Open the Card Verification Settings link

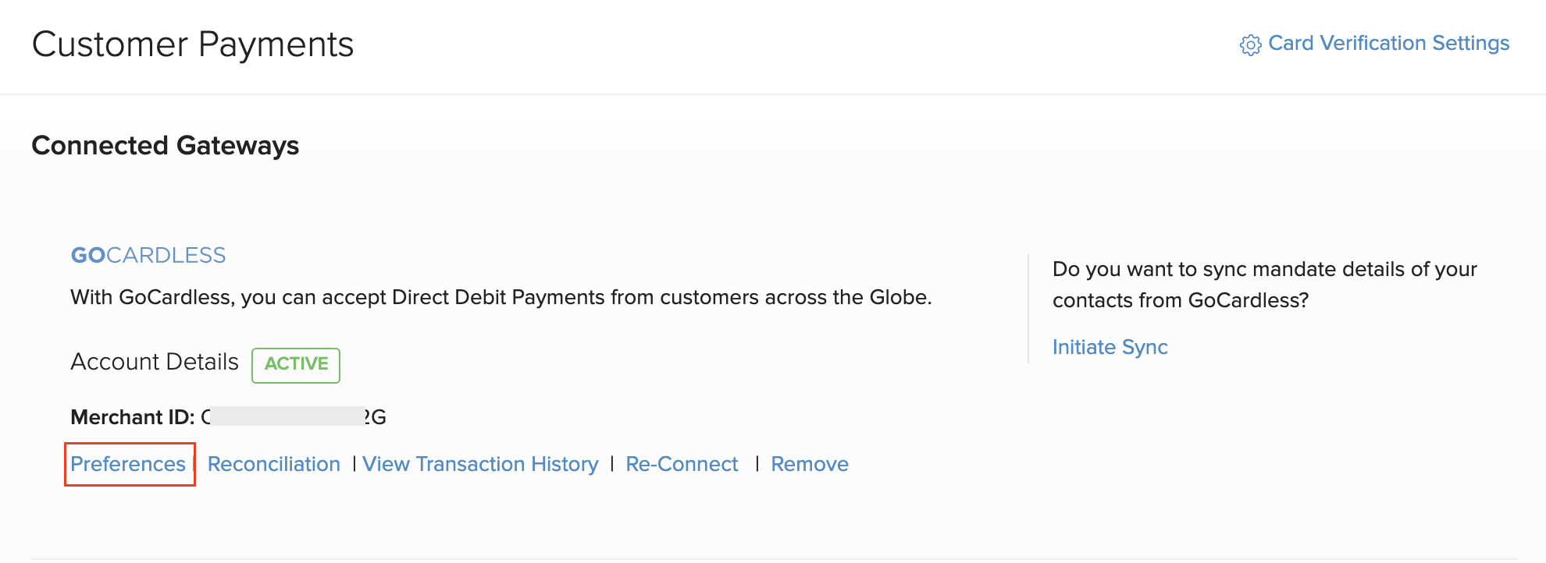point(1388,44)
